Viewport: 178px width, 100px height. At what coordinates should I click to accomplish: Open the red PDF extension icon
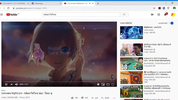159,8
